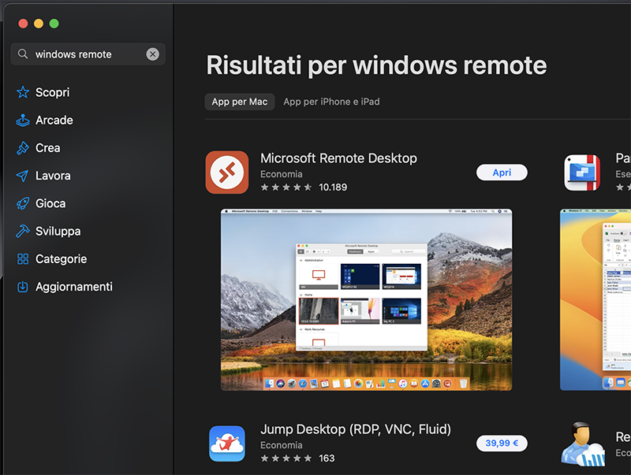The width and height of the screenshot is (631, 475).
Task: Switch to App per Mac tab
Action: click(x=240, y=102)
